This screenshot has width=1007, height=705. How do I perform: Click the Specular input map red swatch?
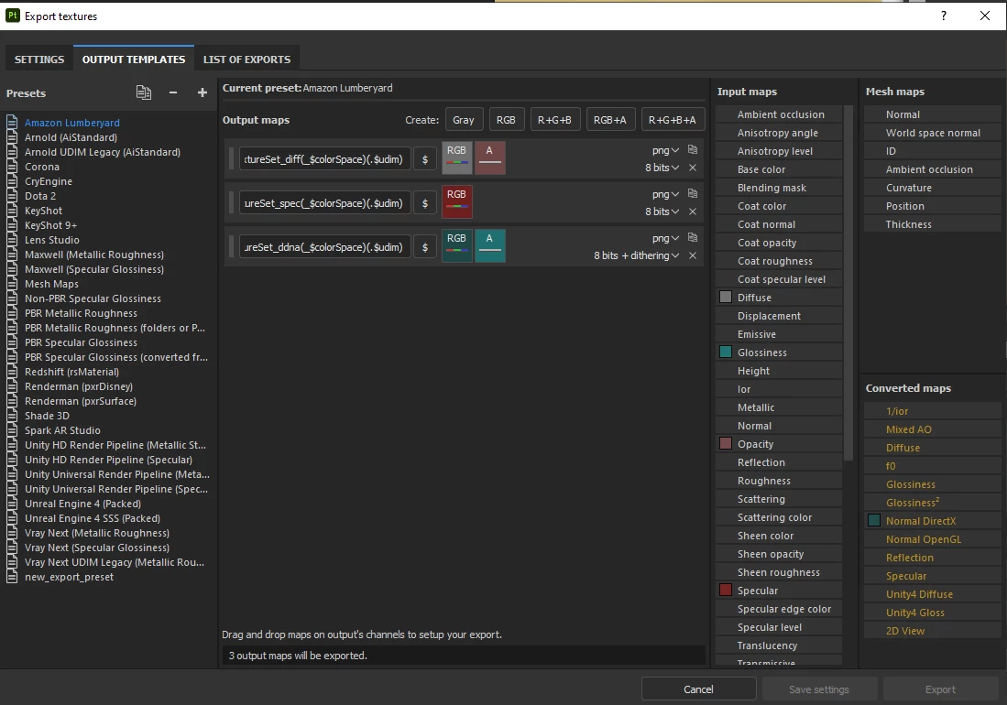tap(726, 591)
